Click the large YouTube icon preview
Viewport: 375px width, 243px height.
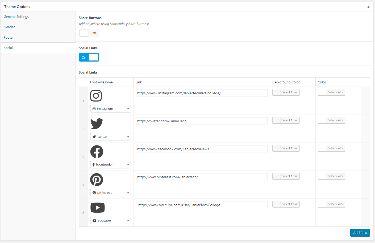(98, 208)
